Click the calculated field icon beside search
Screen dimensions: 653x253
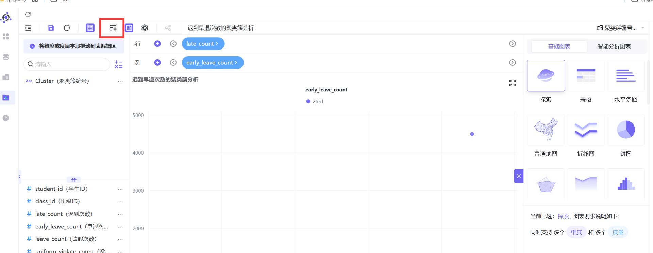(x=119, y=64)
